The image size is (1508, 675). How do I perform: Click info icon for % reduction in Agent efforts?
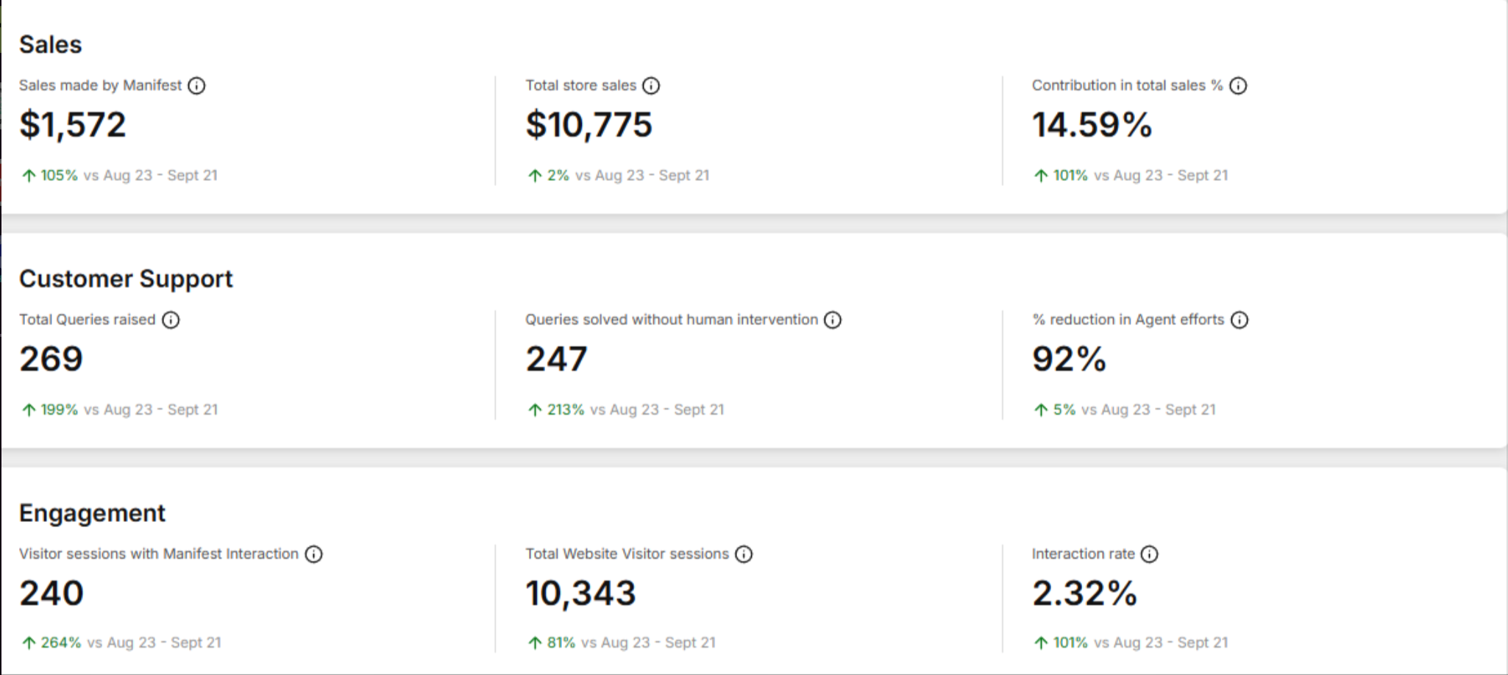[1240, 320]
